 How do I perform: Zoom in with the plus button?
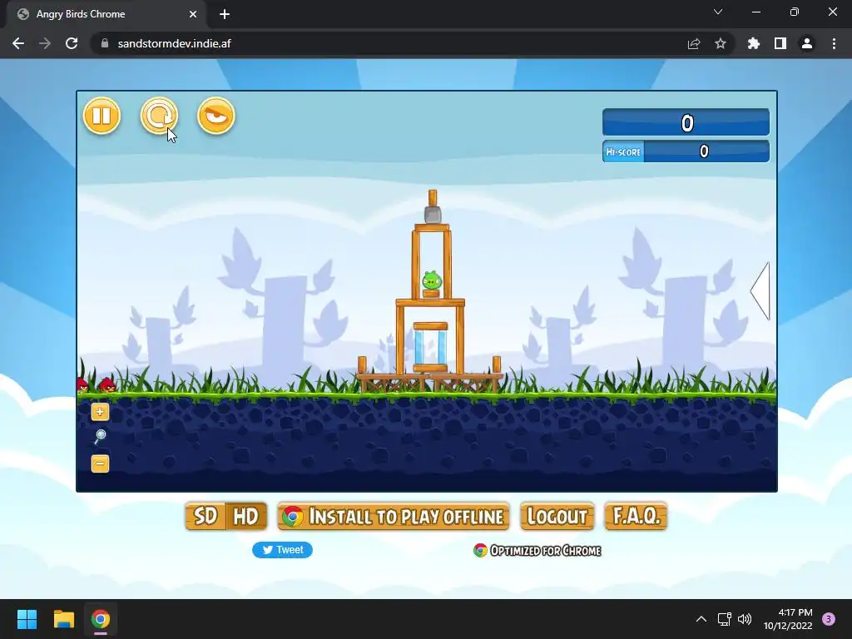[x=100, y=412]
